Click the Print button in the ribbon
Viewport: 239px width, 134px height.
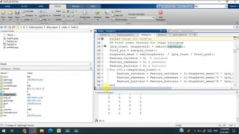click(x=26, y=20)
